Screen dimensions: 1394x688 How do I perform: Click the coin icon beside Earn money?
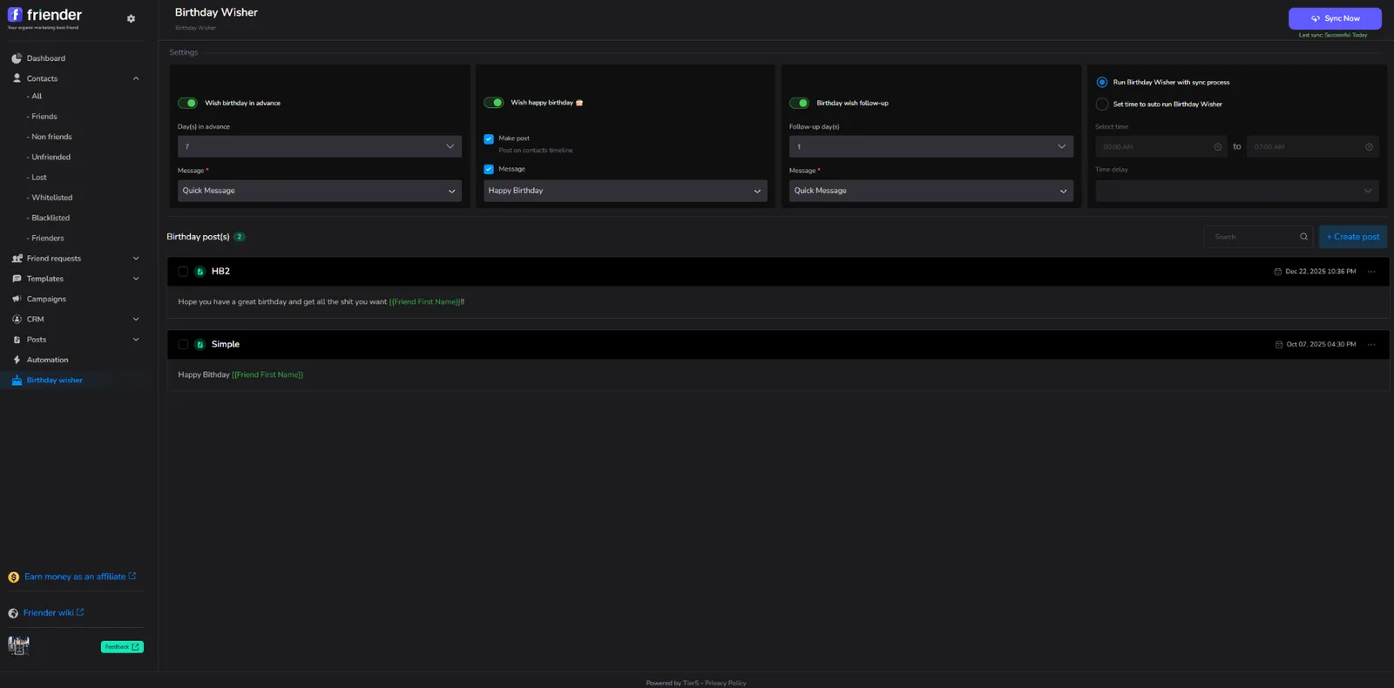(13, 577)
